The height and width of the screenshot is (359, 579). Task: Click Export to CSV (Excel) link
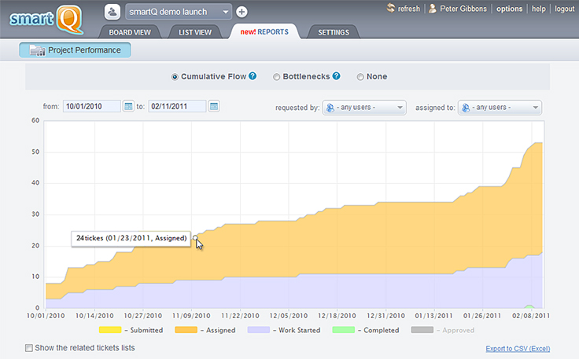tap(517, 348)
